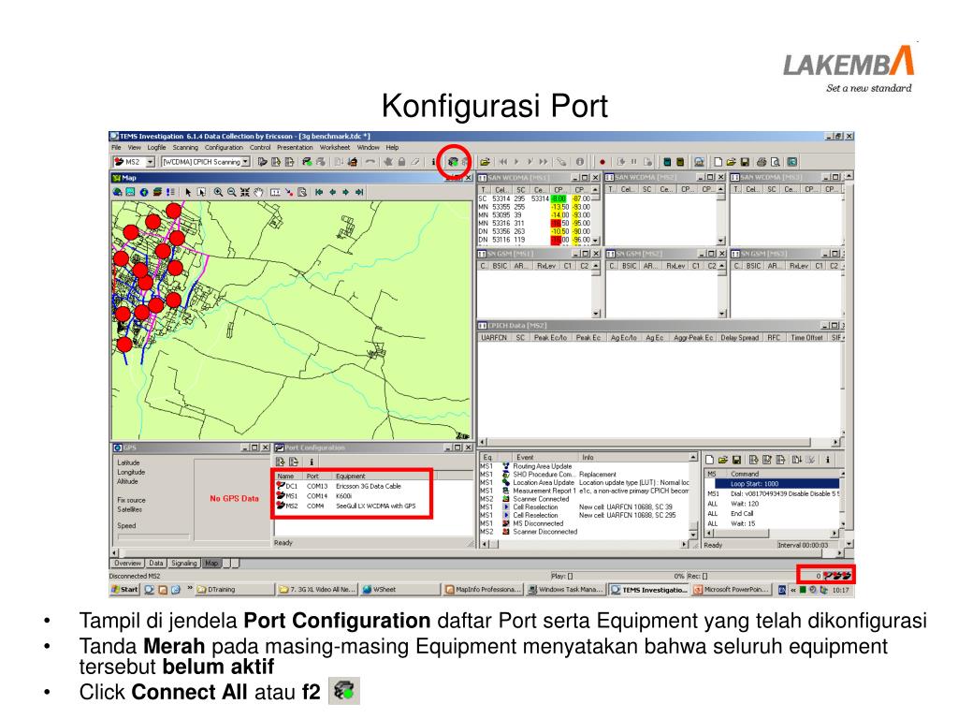The width and height of the screenshot is (958, 719).
Task: Open the Logfile menu
Action: point(156,147)
